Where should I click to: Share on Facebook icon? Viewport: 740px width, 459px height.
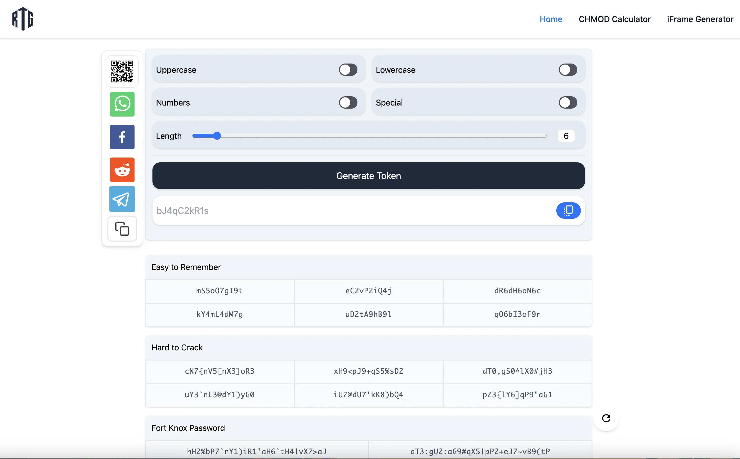(122, 137)
